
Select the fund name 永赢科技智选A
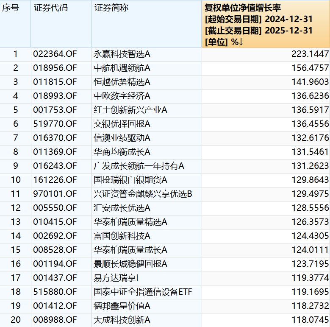click(122, 54)
